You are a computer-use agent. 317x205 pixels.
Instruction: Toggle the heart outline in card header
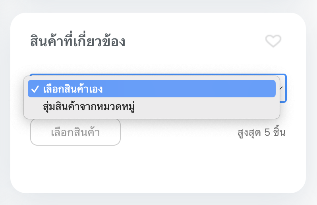point(273,41)
